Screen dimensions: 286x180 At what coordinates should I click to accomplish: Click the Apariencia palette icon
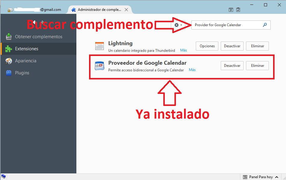9,61
